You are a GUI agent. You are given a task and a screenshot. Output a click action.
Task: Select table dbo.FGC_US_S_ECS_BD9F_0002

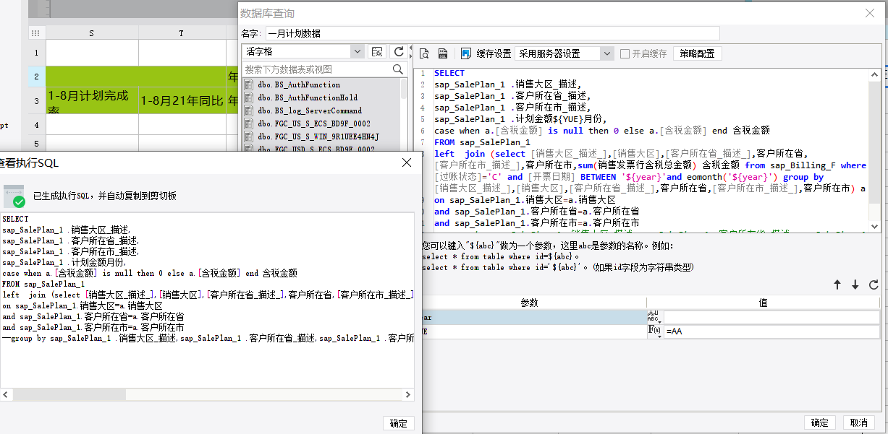[x=314, y=123]
